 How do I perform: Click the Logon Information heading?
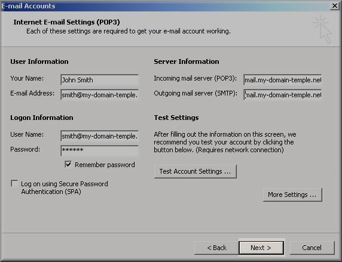42,118
